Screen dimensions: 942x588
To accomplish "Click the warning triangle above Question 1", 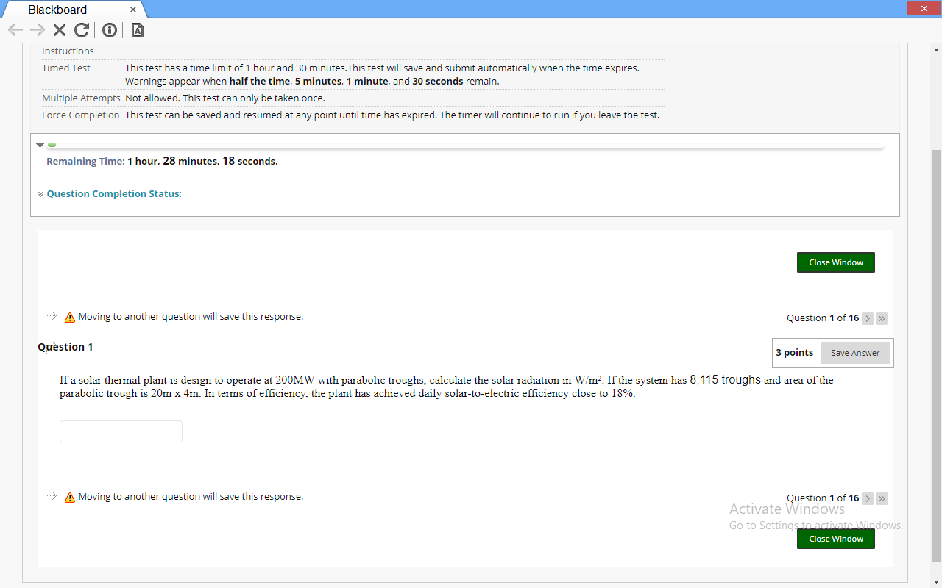I will pyautogui.click(x=69, y=316).
